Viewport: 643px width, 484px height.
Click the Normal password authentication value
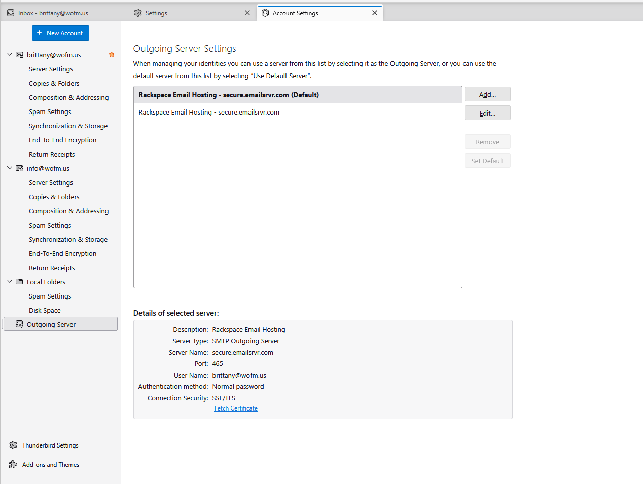(x=238, y=386)
